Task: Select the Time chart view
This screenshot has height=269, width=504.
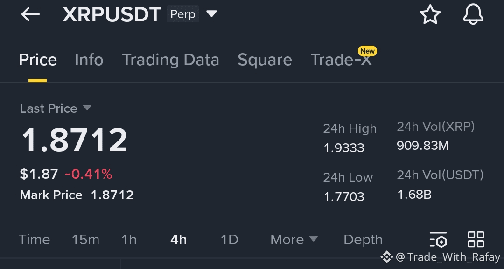Action: click(34, 240)
